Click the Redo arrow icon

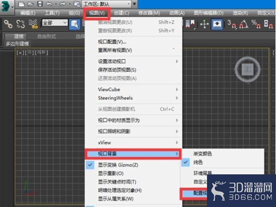pos(63,4)
